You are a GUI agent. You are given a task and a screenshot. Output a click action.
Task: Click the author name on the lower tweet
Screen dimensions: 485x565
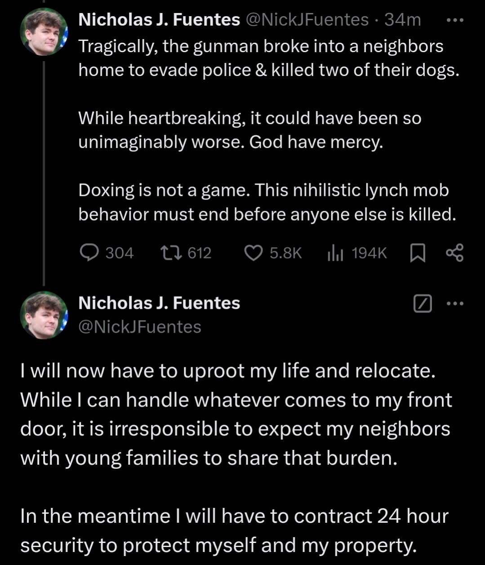point(159,303)
